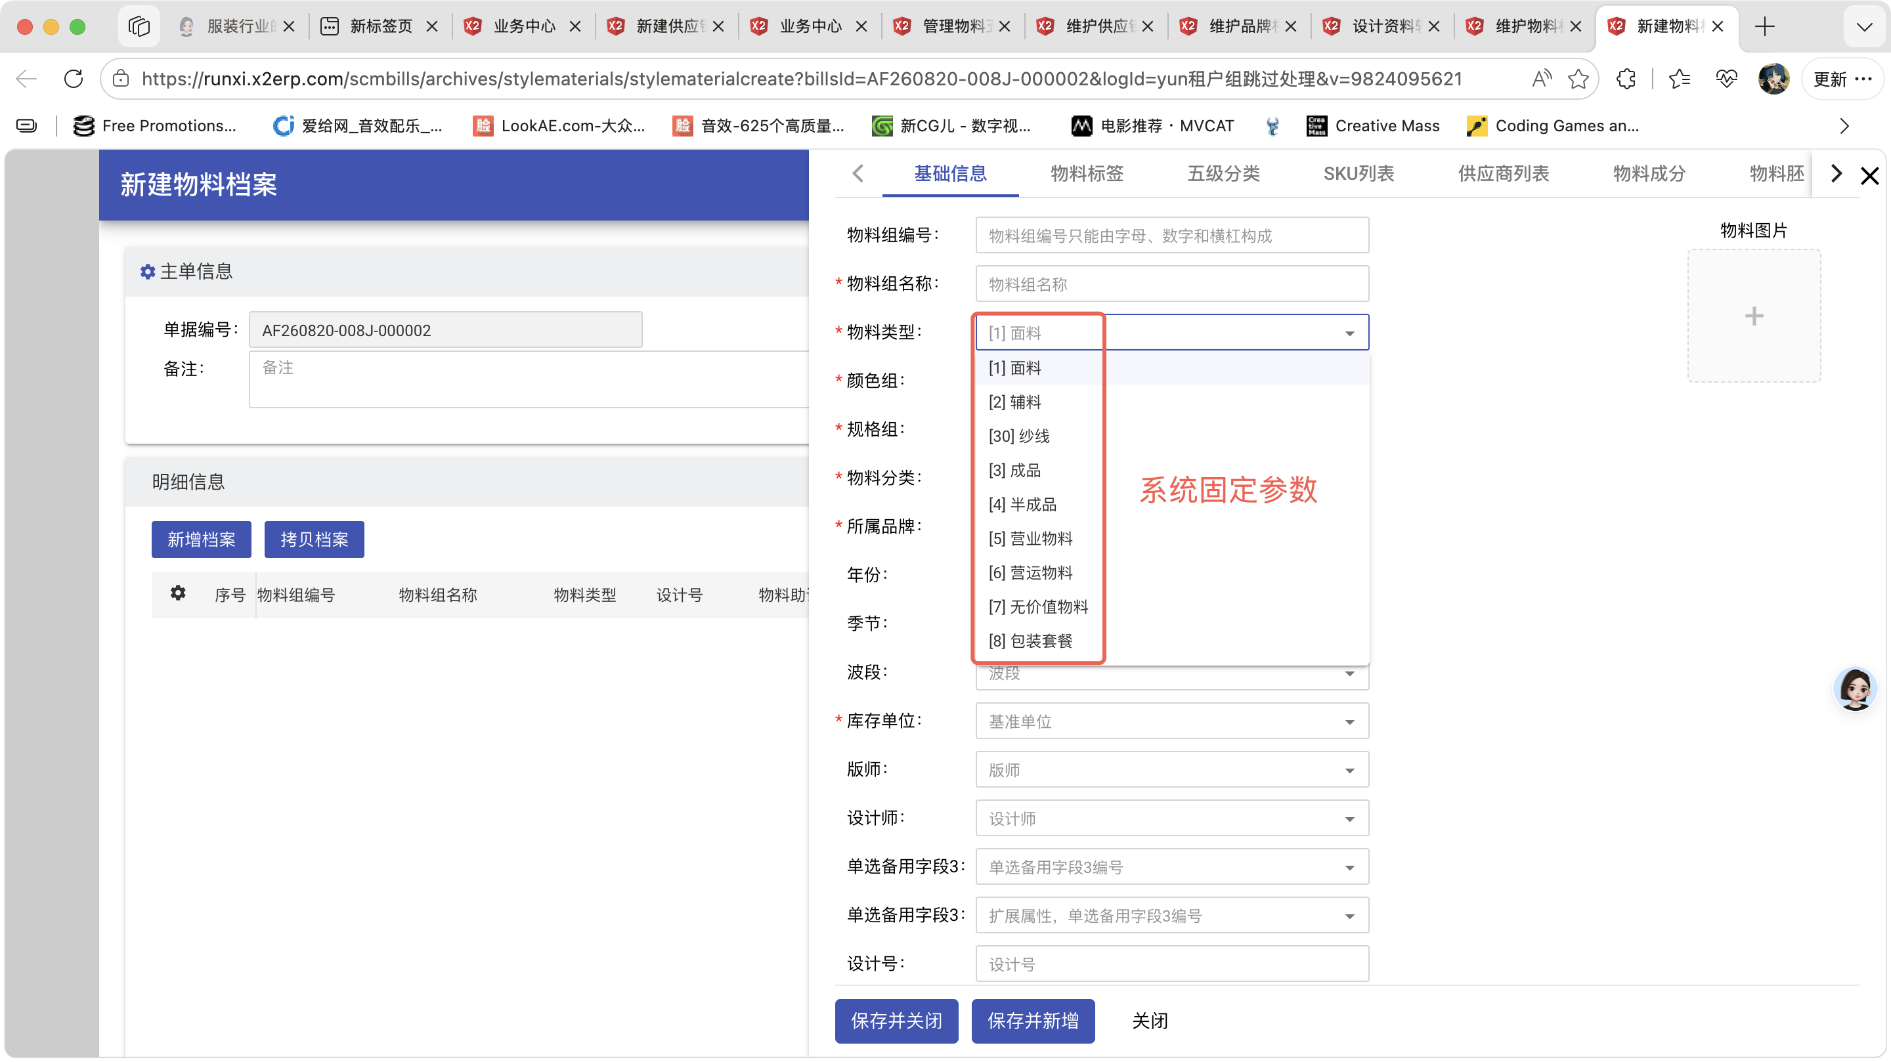The image size is (1891, 1062).
Task: Click 备注 text area
Action: point(529,379)
